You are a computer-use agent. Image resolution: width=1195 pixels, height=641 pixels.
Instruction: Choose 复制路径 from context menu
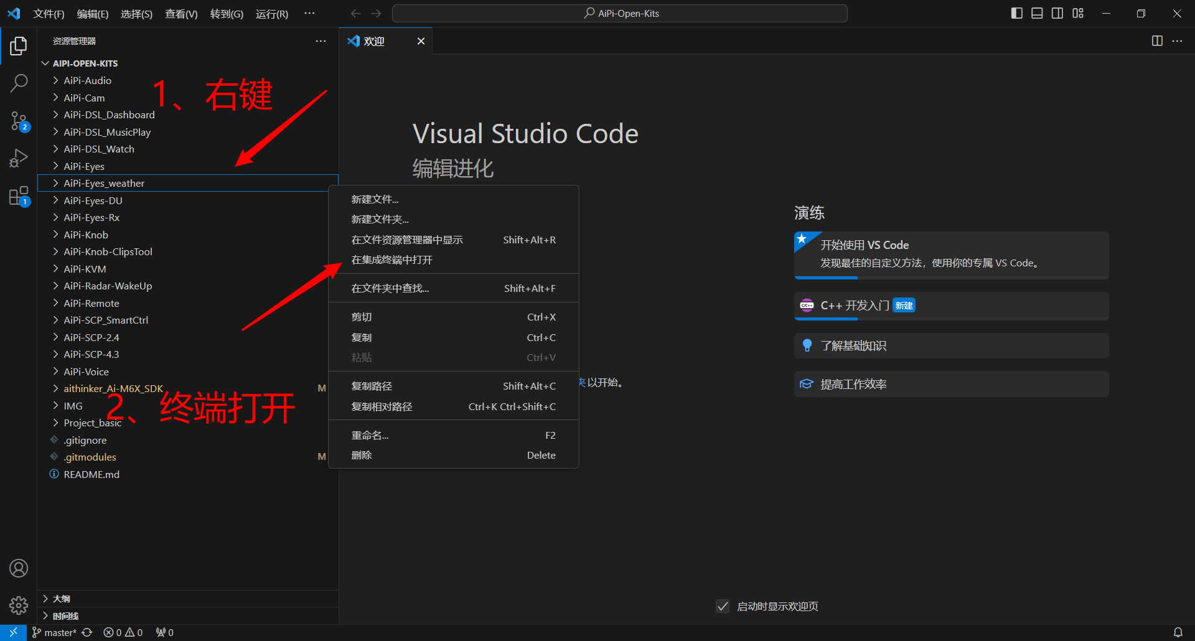(x=454, y=386)
